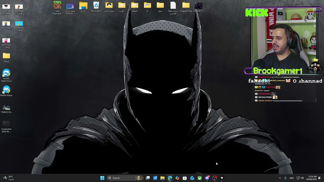Click the taskbar Search box

click(125, 178)
